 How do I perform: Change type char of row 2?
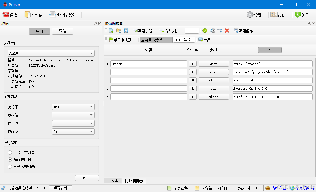214,72
